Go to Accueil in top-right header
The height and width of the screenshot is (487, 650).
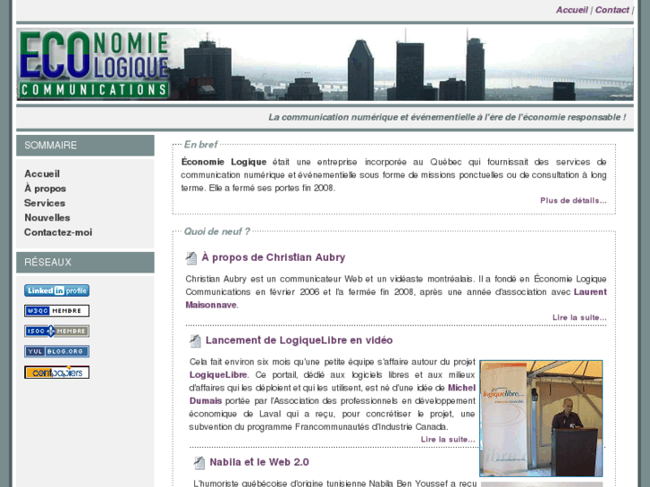(x=571, y=10)
